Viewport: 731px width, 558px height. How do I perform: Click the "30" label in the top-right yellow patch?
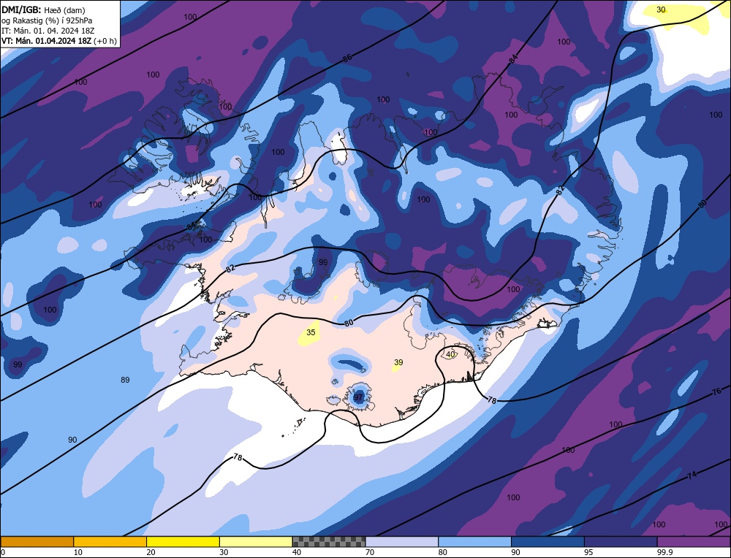[661, 9]
